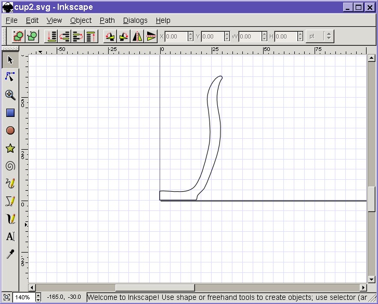Open the Path menu
Viewport: 378px width, 304px height.
tap(107, 20)
